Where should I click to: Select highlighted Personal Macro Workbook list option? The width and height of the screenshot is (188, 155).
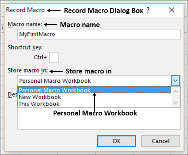[x=94, y=90]
